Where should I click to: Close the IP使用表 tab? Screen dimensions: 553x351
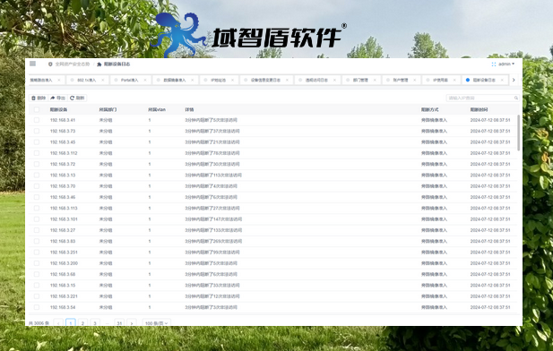click(x=454, y=80)
